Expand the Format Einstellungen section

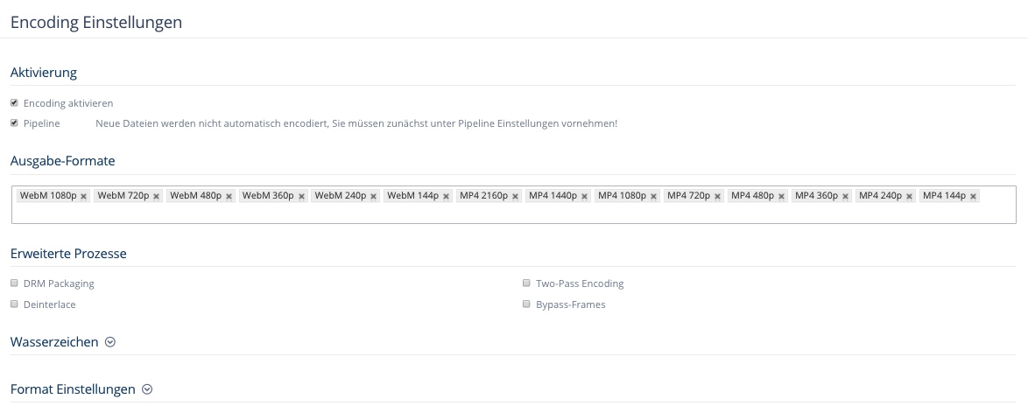(x=147, y=389)
